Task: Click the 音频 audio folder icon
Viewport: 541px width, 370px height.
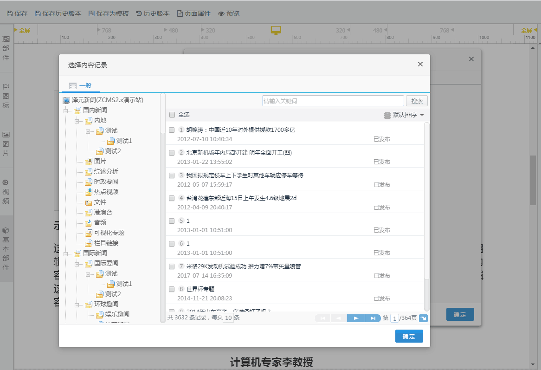Action: tap(89, 222)
